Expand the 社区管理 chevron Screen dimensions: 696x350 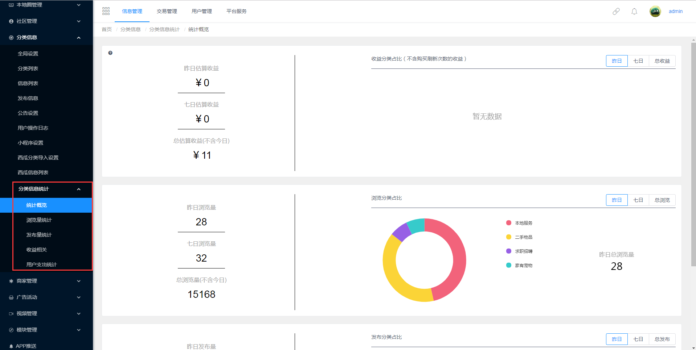point(79,21)
